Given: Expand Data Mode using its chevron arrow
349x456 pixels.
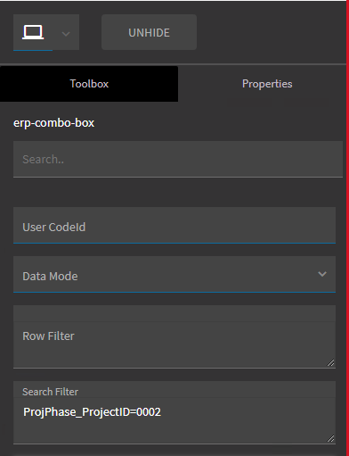Looking at the screenshot, I should [x=322, y=274].
